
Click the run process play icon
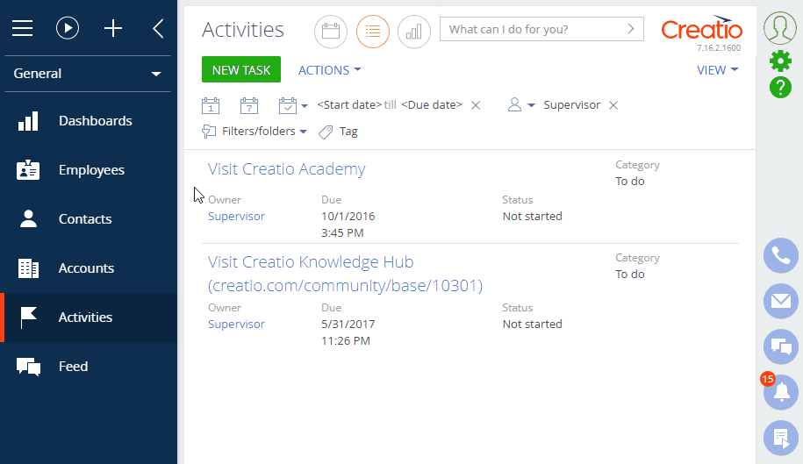point(68,28)
